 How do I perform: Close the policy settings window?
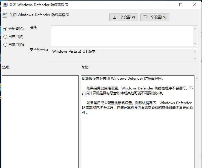pyautogui.click(x=194, y=5)
